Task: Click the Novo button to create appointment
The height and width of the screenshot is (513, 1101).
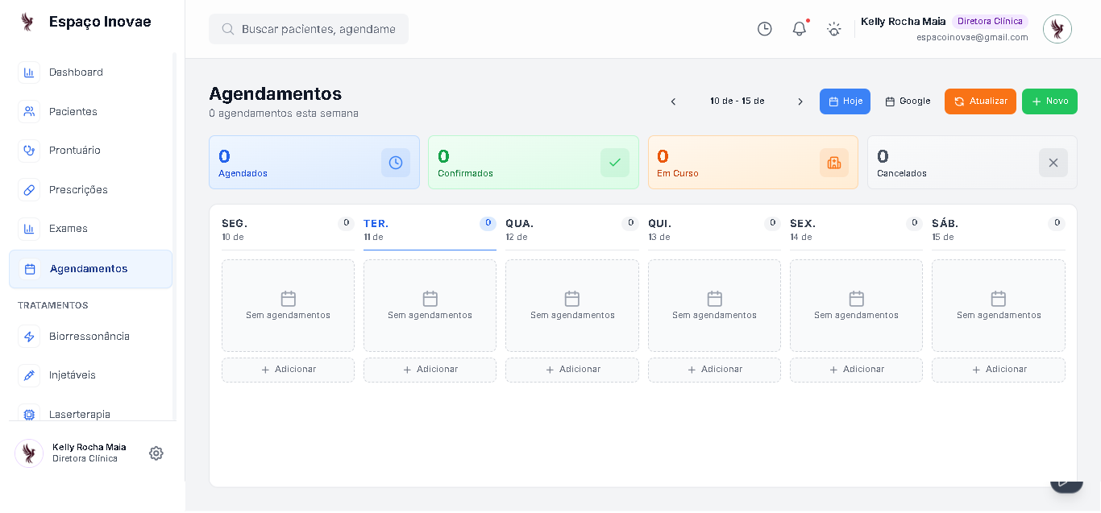Action: (1049, 101)
